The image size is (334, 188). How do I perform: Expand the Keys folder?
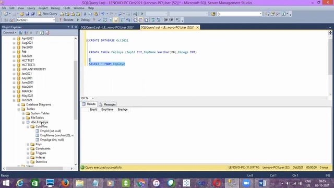click(28, 144)
